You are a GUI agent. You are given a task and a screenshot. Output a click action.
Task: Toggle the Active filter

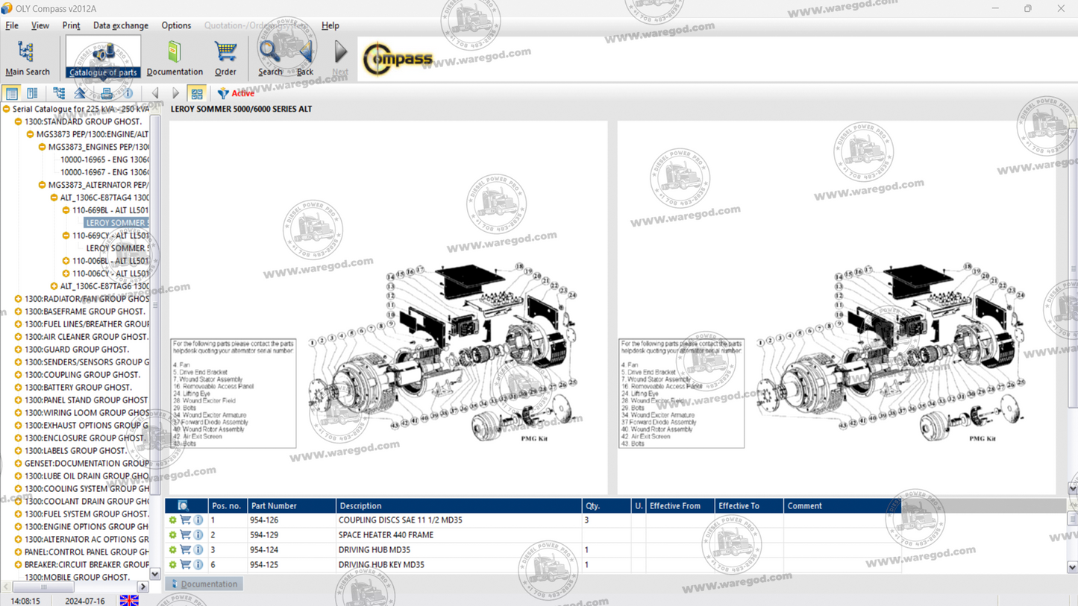(236, 93)
